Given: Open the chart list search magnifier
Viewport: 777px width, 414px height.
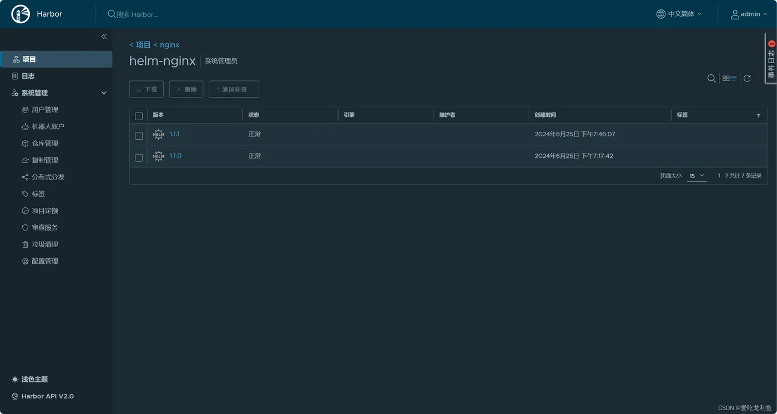Looking at the screenshot, I should coord(712,78).
